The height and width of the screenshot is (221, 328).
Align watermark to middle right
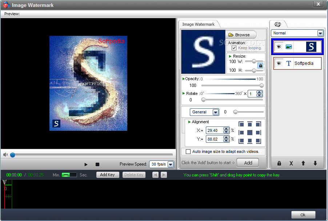click(x=258, y=133)
